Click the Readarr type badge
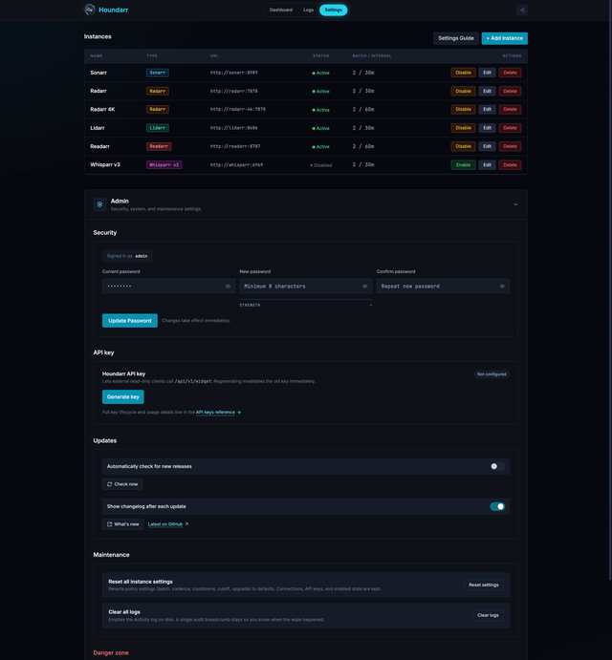This screenshot has height=660, width=612. point(159,146)
